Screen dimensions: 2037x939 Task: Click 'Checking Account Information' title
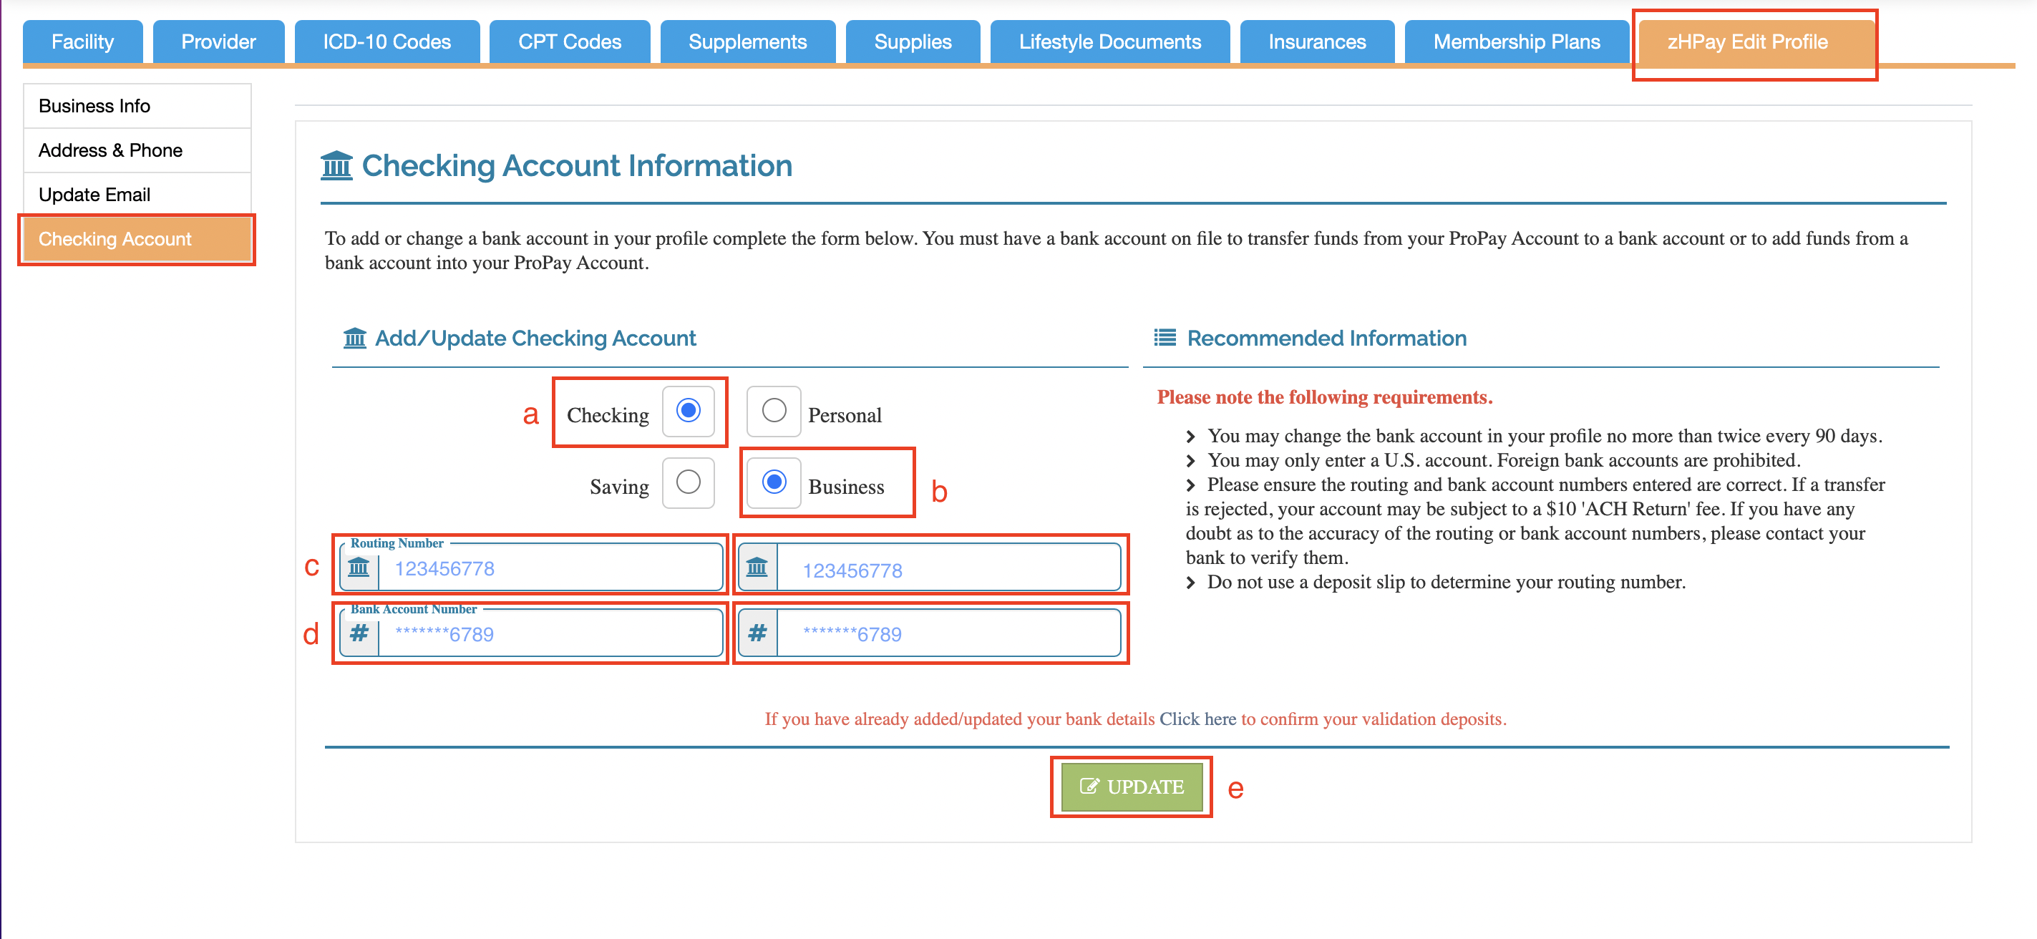[x=576, y=166]
